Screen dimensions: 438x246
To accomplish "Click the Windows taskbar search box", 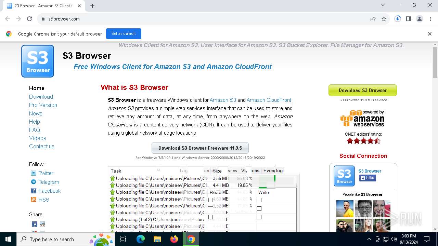I will click(65, 239).
